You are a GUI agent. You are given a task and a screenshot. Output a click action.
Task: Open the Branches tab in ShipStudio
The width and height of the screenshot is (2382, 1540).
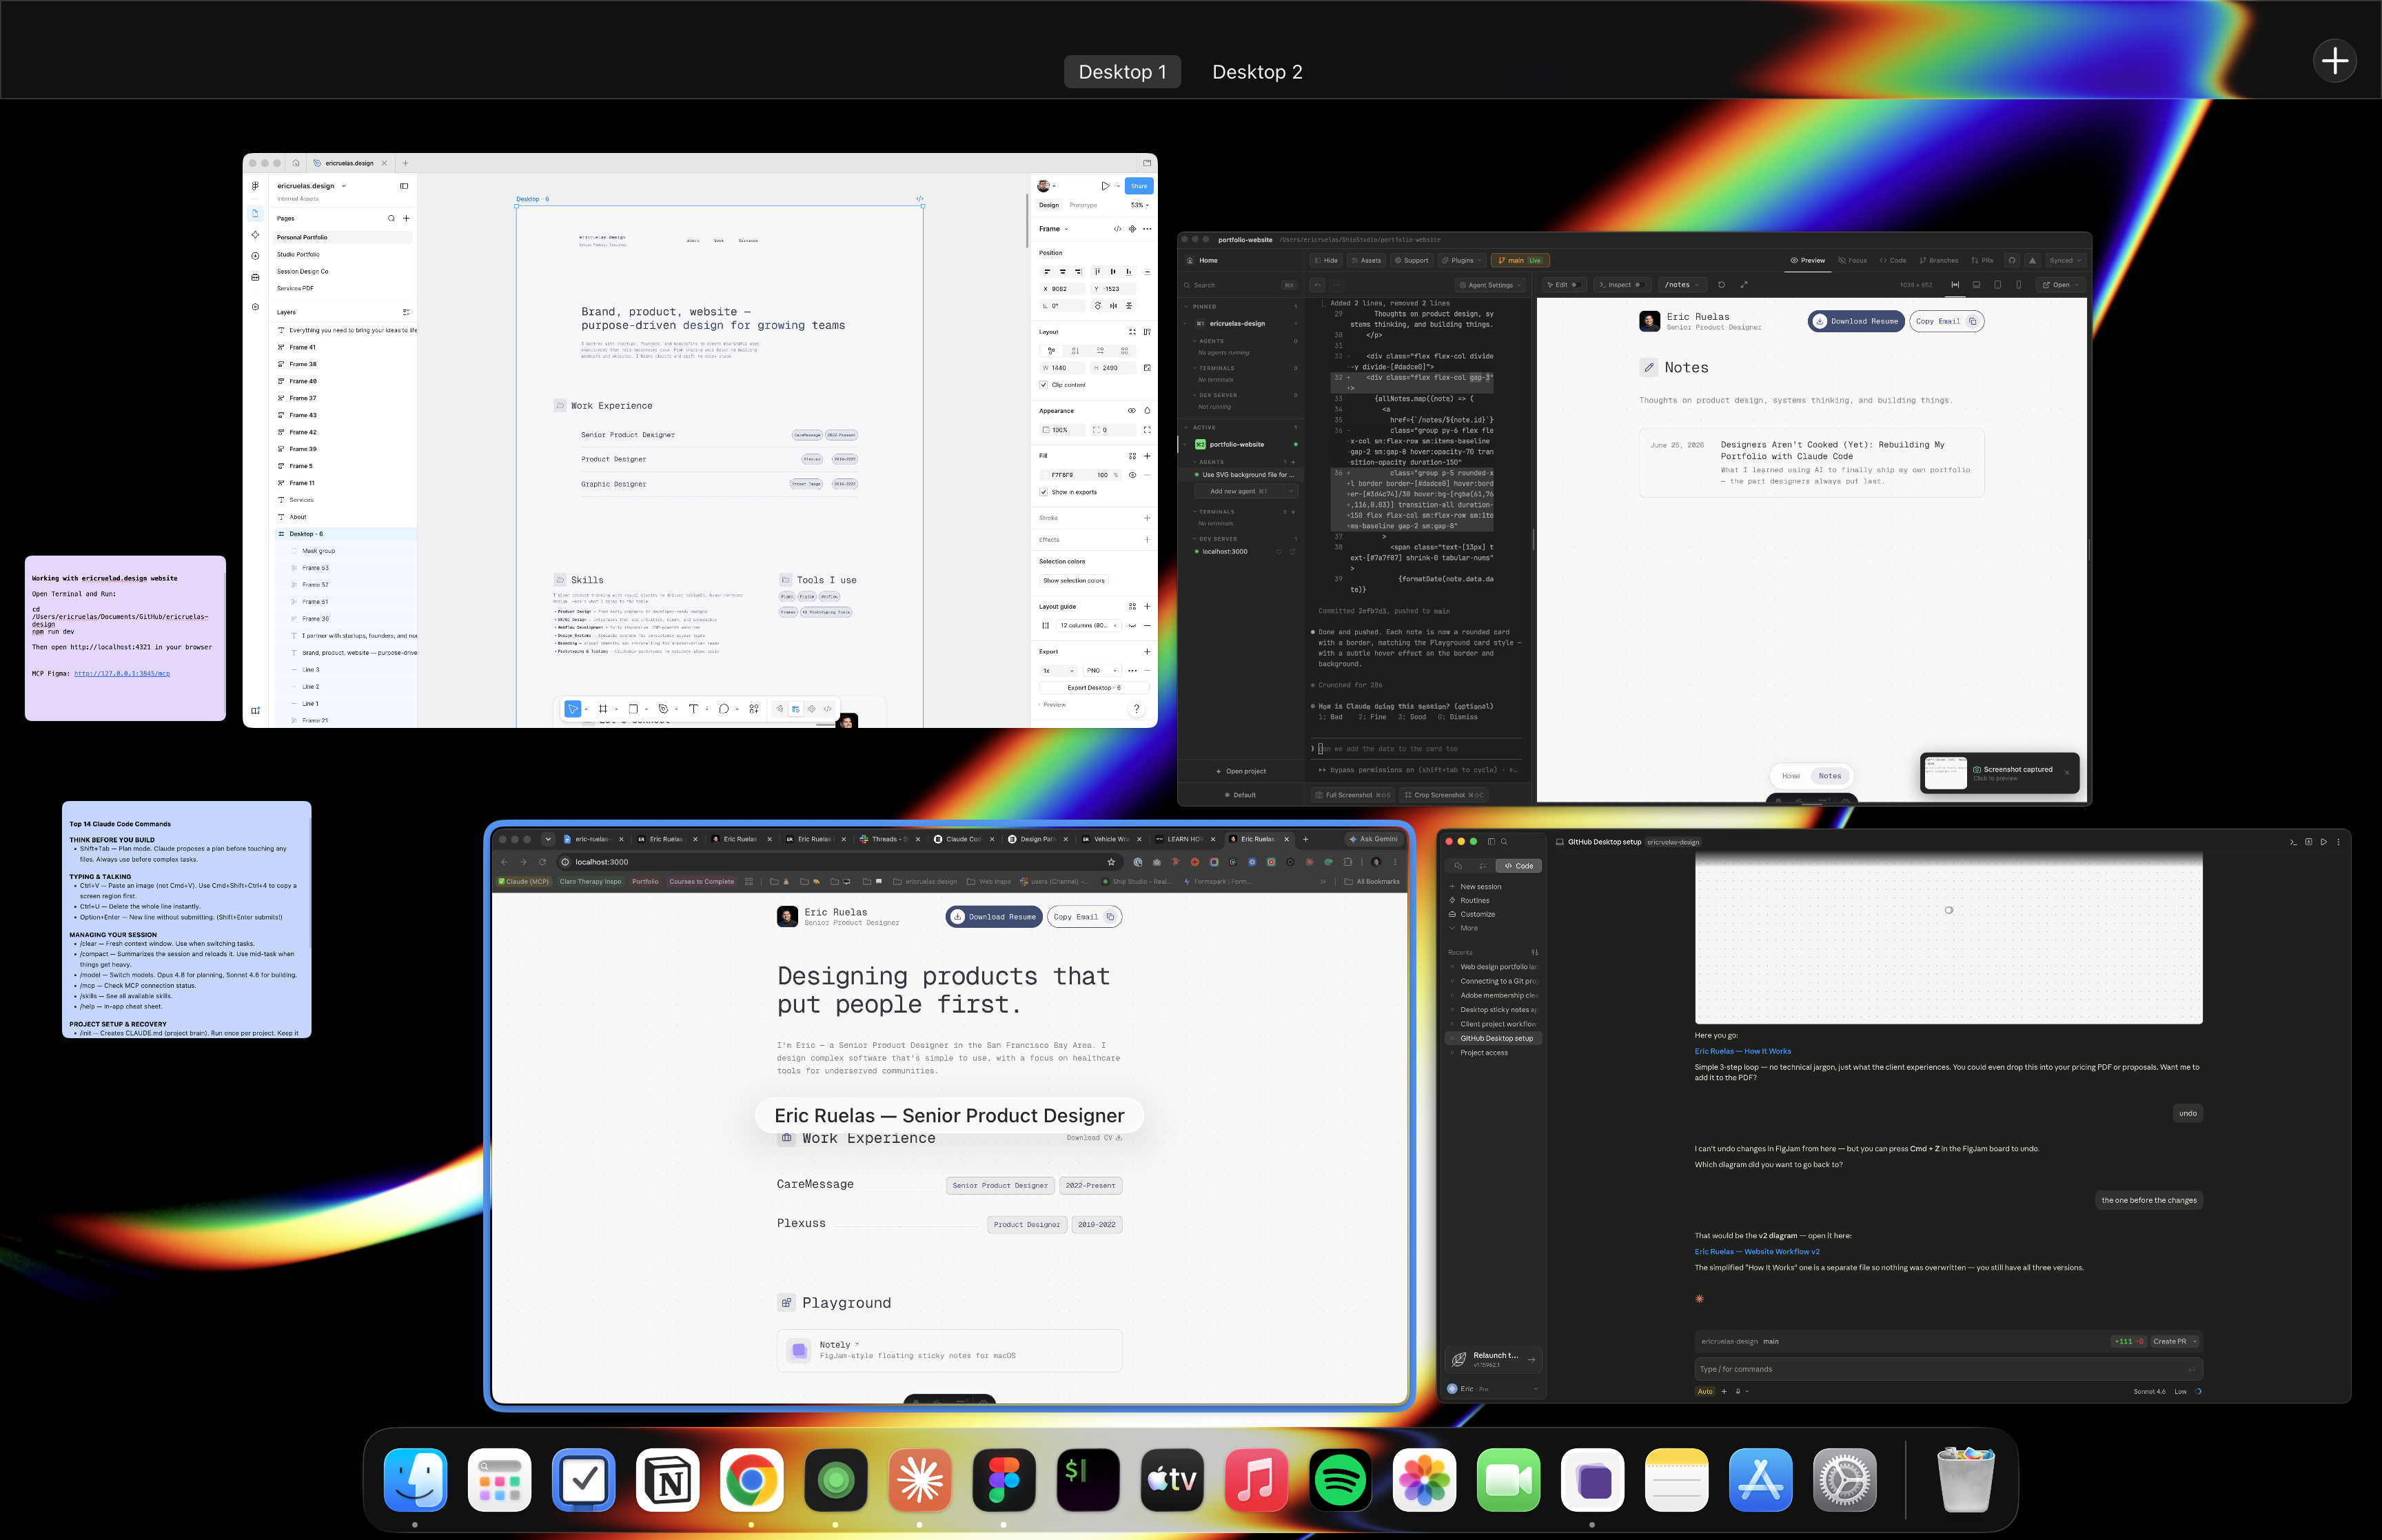click(x=1938, y=260)
